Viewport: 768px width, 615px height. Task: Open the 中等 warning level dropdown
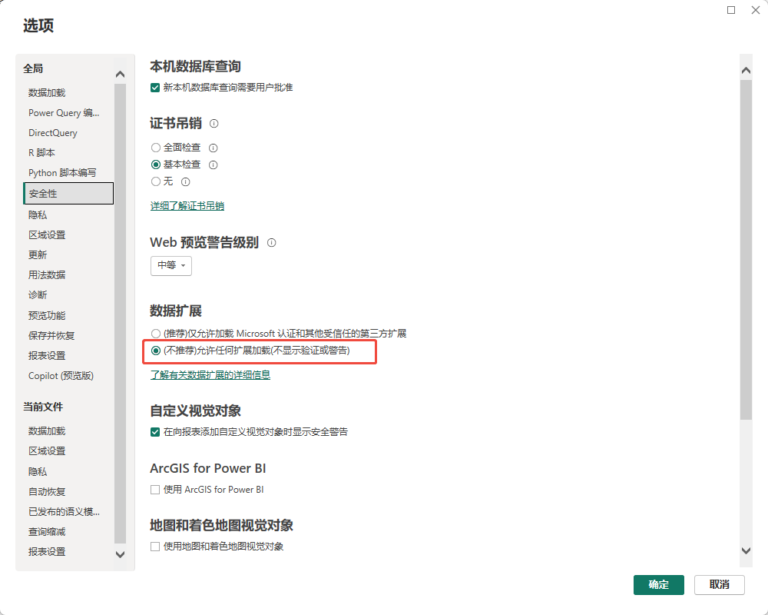tap(170, 265)
